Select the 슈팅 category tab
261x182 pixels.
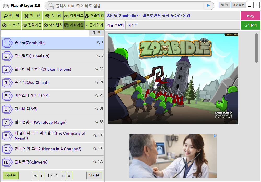pyautogui.click(x=53, y=16)
